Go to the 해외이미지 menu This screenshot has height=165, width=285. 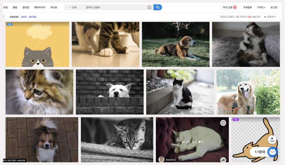tap(39, 7)
